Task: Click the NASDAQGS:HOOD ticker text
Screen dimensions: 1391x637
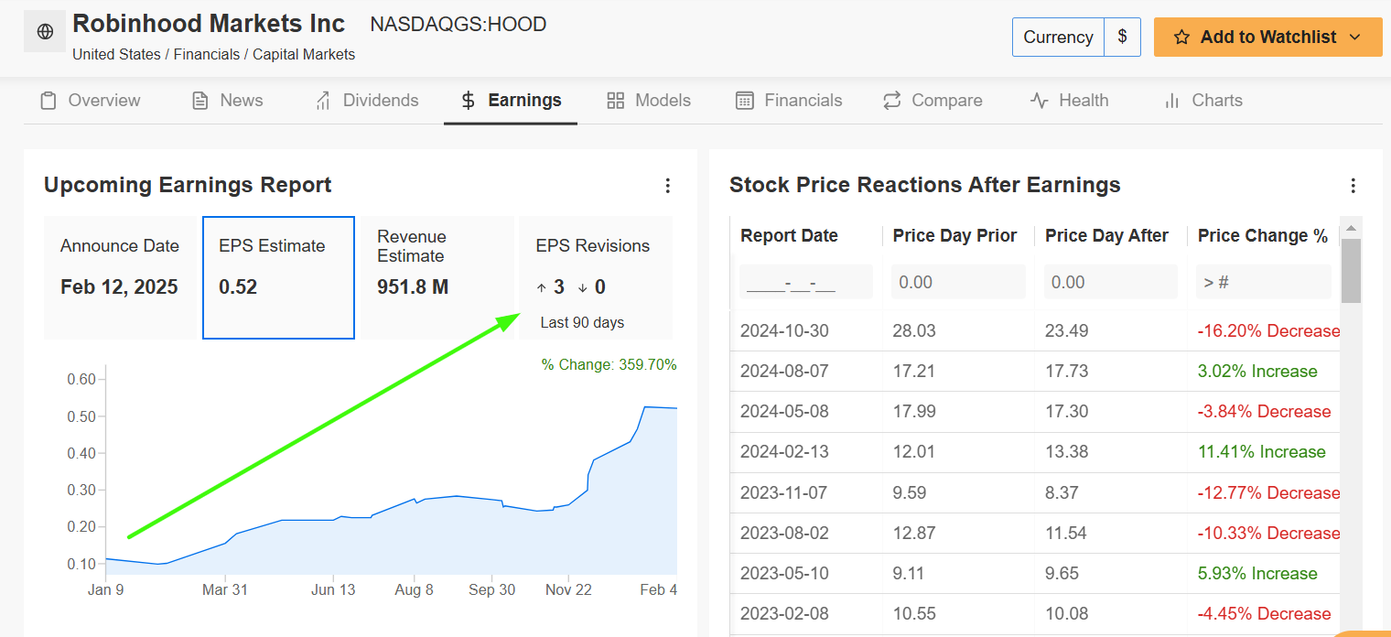Action: (458, 25)
